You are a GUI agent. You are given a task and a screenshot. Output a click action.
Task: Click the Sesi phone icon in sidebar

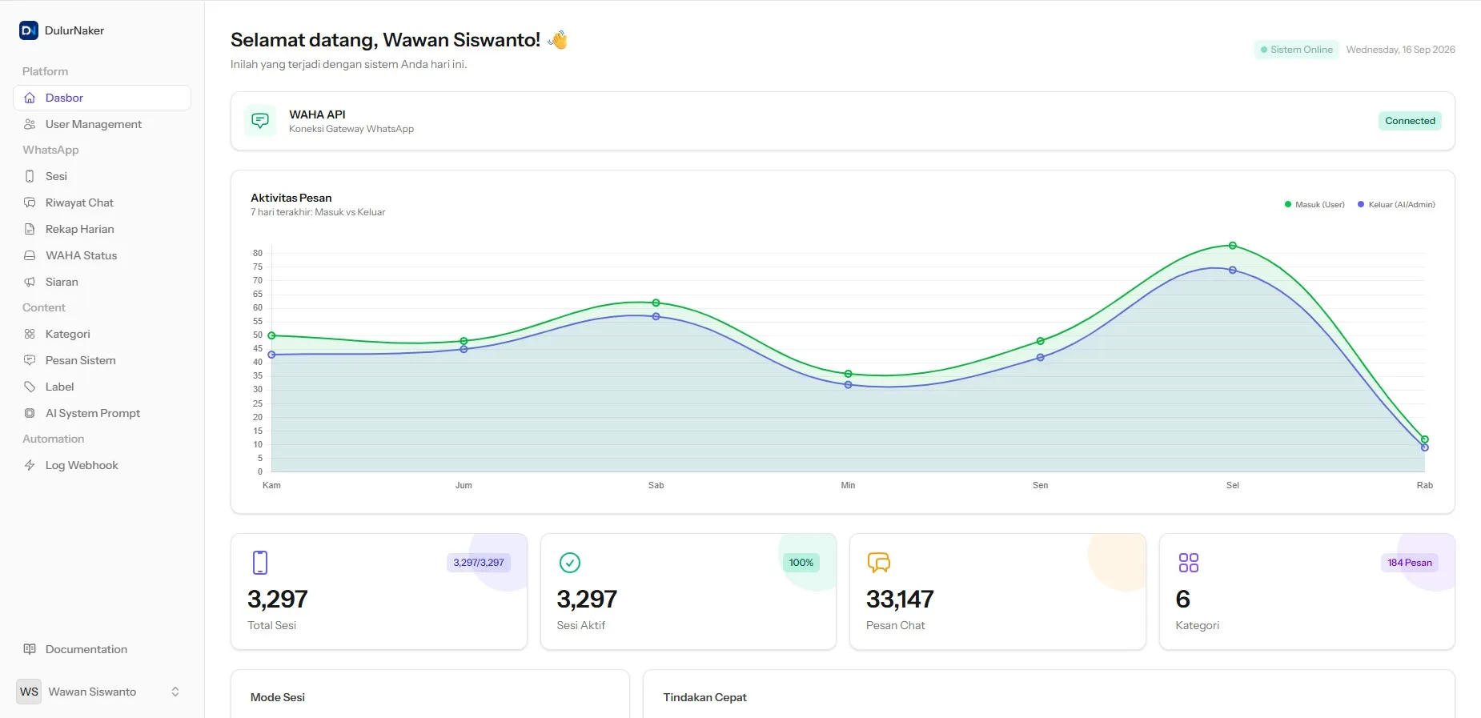coord(30,176)
